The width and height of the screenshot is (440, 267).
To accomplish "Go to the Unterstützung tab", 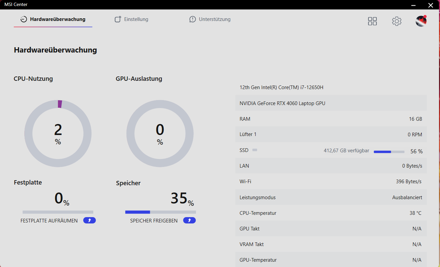I will (x=210, y=19).
